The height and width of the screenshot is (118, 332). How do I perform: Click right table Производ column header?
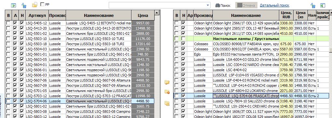pyautogui.click(x=203, y=15)
